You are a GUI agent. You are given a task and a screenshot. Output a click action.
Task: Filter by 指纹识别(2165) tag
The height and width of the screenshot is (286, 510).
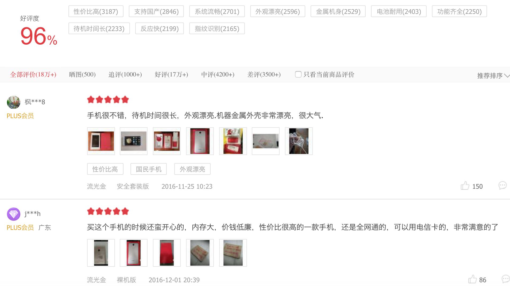pyautogui.click(x=217, y=29)
